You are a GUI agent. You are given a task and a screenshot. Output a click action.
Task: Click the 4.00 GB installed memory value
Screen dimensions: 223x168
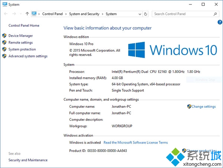(117, 78)
